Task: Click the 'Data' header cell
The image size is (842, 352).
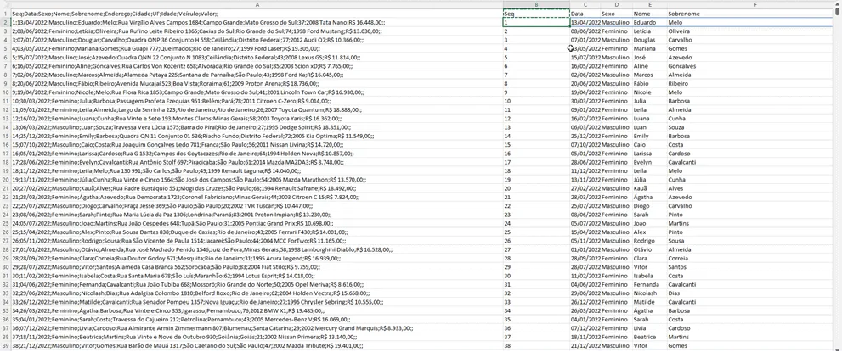Action: point(585,14)
